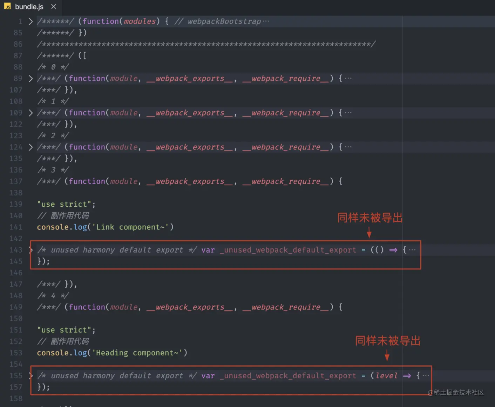
Task: Select the bundle.js editor tab
Action: (x=30, y=7)
